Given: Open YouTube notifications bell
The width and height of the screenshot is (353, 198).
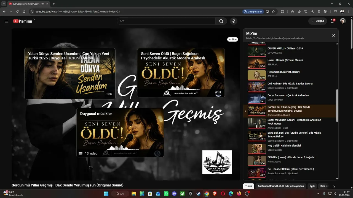Looking at the screenshot, I should pyautogui.click(x=332, y=21).
